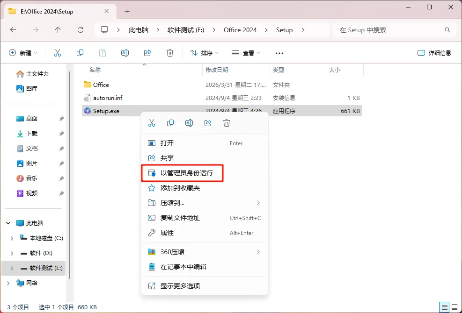Click the Rename icon in the context menu
Viewport: 462px width, 313px height.
189,123
